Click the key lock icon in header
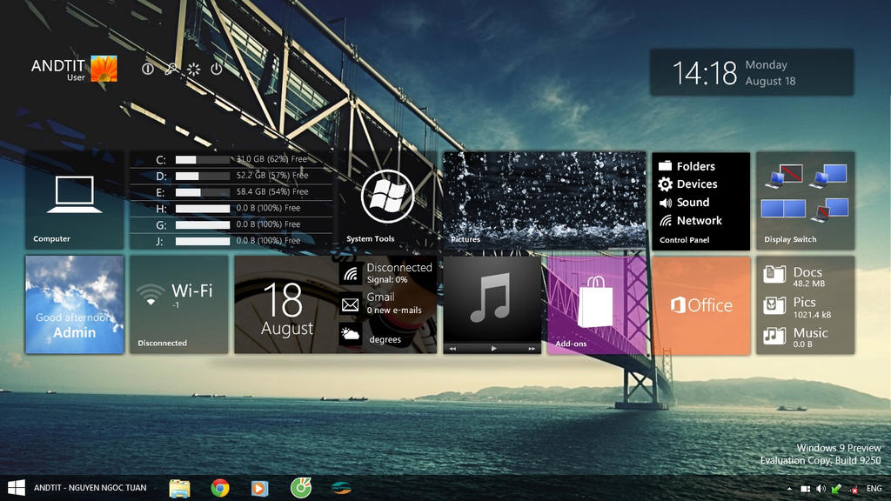Screen dimensions: 891x501 click(171, 70)
